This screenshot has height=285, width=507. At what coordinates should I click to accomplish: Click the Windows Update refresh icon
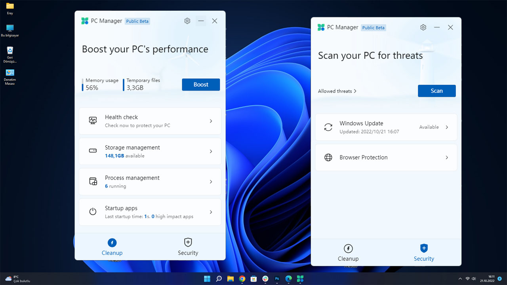(x=328, y=127)
